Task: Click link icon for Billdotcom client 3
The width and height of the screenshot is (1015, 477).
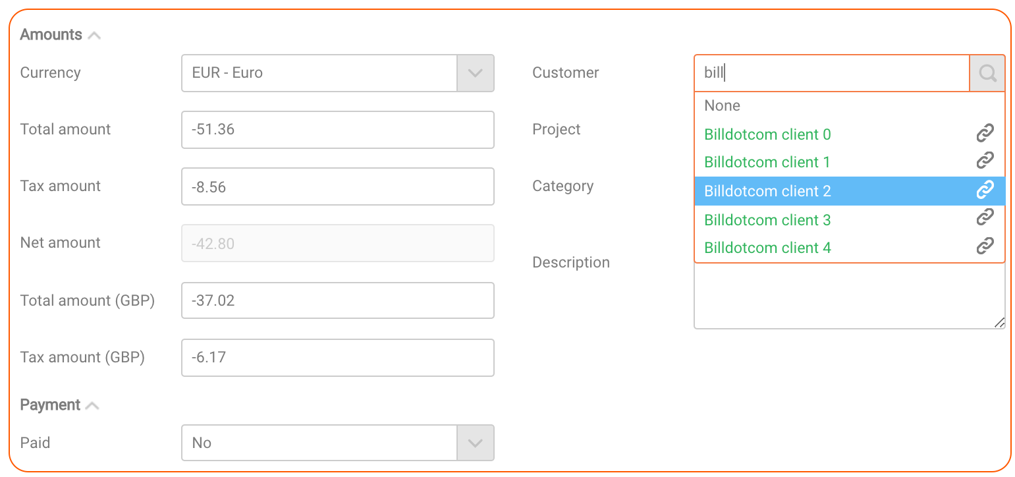Action: click(x=985, y=218)
